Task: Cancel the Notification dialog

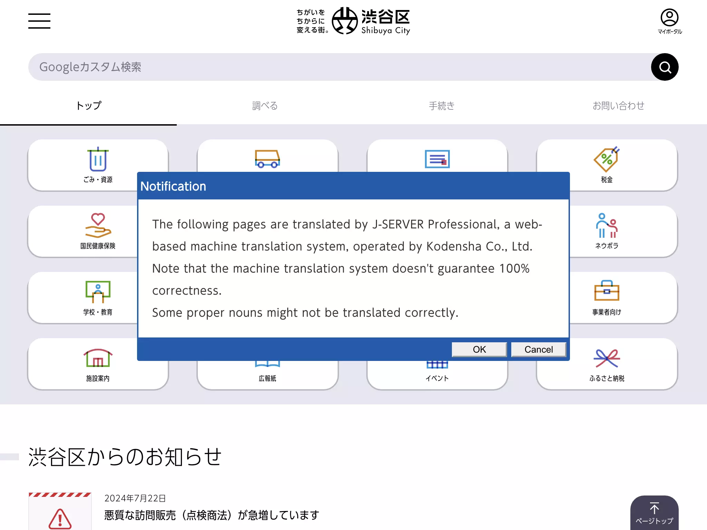Action: click(x=539, y=349)
